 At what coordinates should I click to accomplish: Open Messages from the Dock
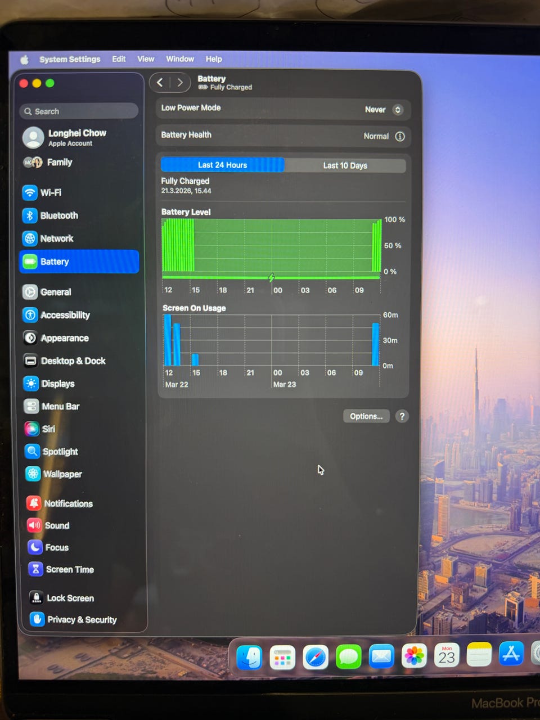pyautogui.click(x=349, y=656)
